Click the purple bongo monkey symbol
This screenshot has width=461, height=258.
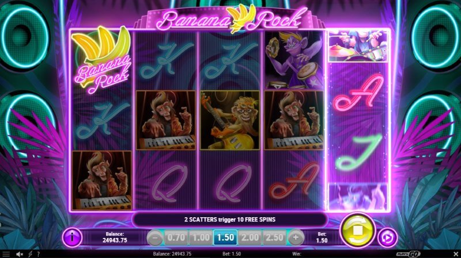(x=294, y=60)
